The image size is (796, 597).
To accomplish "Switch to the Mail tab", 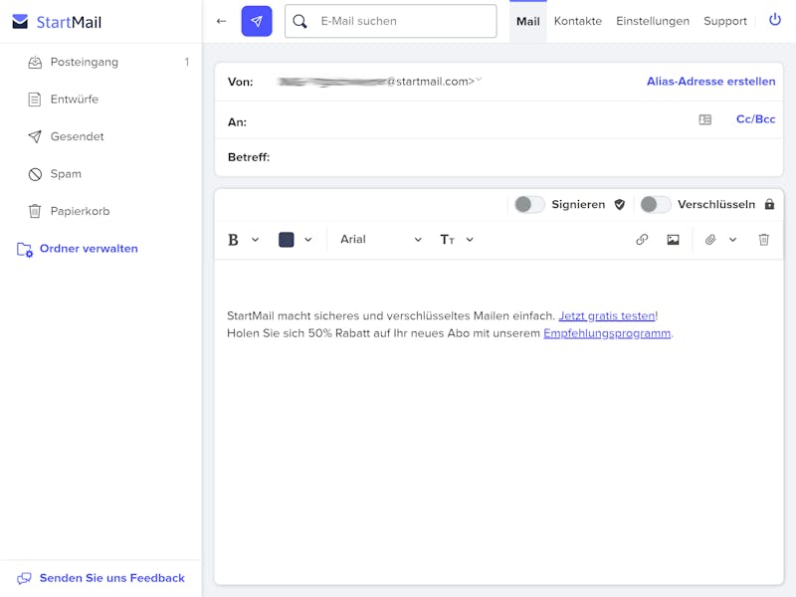I will (x=528, y=21).
